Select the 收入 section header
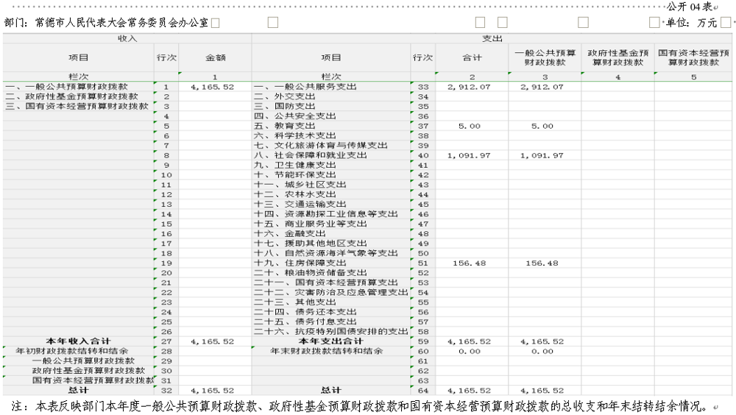 coord(127,38)
